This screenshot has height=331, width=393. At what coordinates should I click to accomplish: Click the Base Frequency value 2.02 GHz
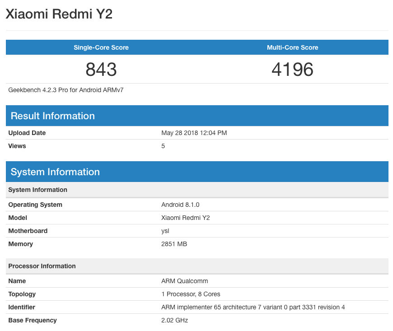[175, 320]
